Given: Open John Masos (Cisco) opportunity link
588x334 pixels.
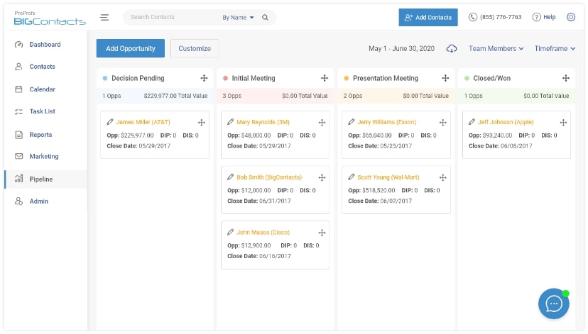Looking at the screenshot, I should 263,232.
